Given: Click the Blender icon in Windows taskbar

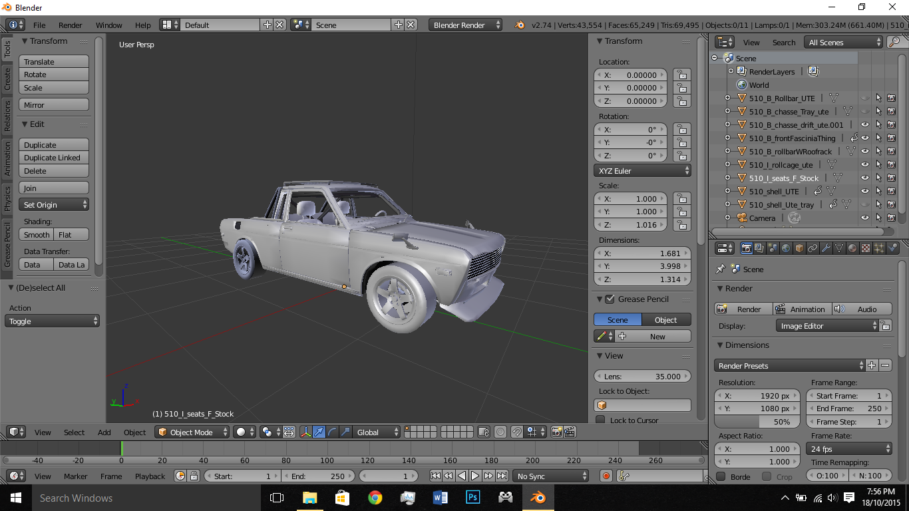Looking at the screenshot, I should tap(538, 497).
